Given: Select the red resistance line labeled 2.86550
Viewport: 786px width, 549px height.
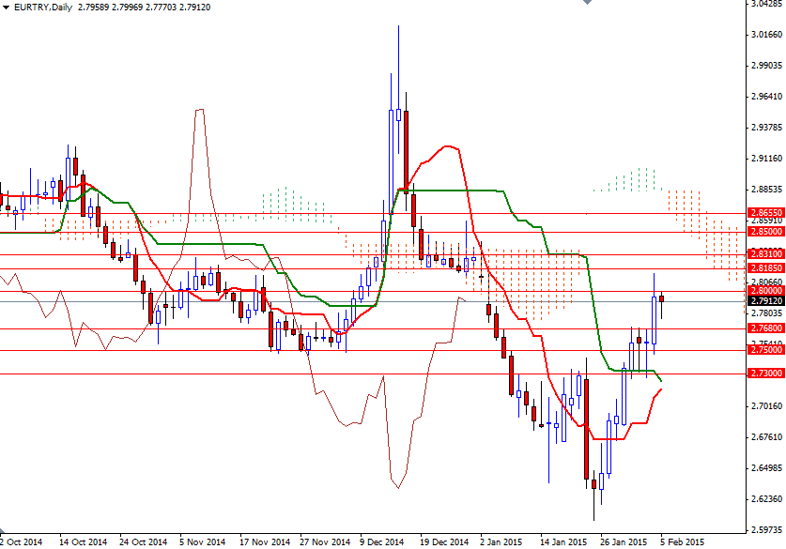Looking at the screenshot, I should [766, 213].
